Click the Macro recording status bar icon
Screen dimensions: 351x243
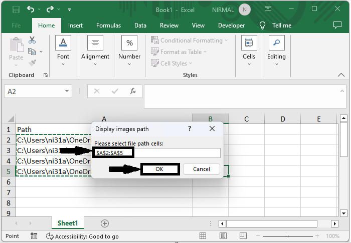point(34,236)
